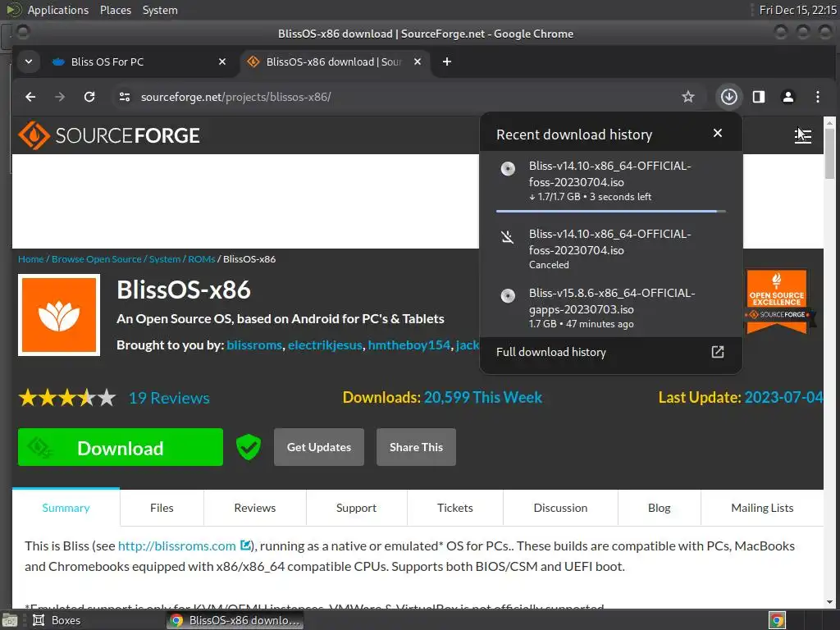
Task: Click the star rating display
Action: tap(67, 398)
